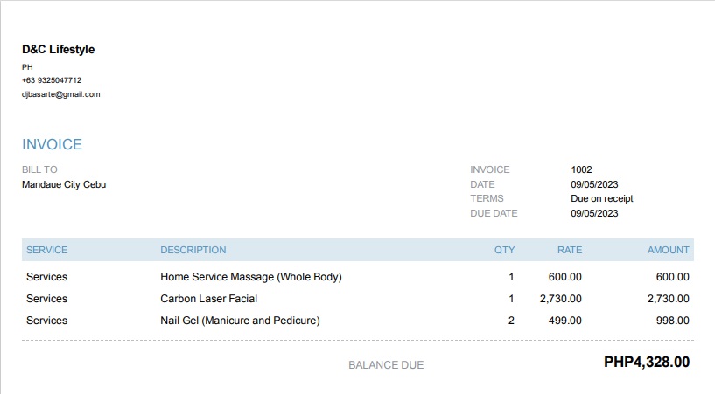The image size is (715, 394).
Task: Click the DESCRIPTION column header
Action: tap(193, 250)
